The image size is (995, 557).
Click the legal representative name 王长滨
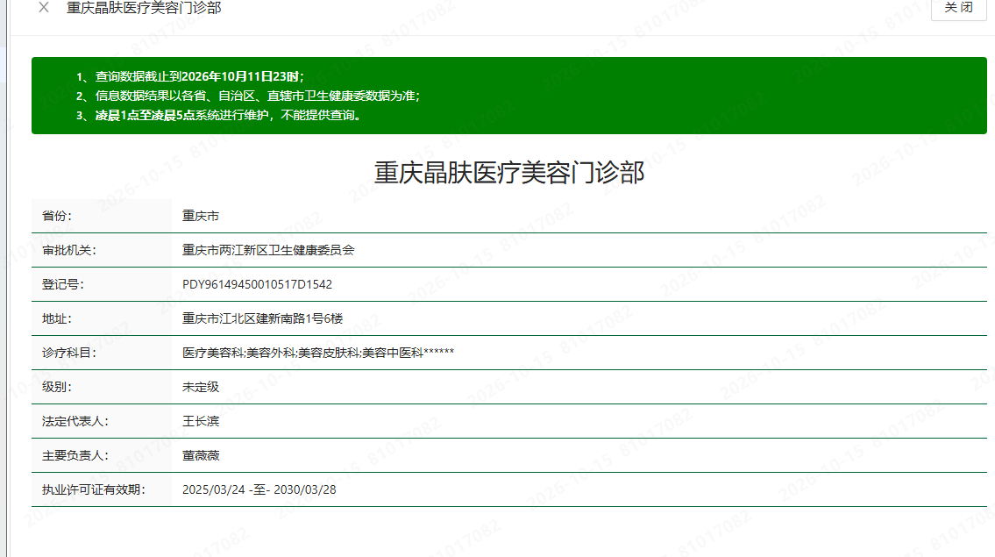coord(201,422)
